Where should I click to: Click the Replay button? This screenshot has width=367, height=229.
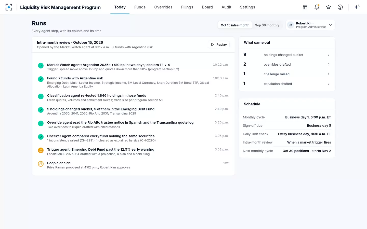[219, 45]
